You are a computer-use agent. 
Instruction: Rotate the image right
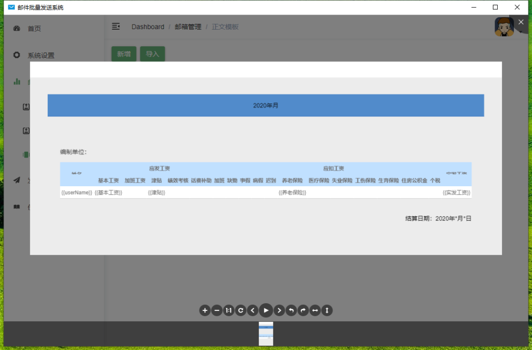[x=303, y=310]
